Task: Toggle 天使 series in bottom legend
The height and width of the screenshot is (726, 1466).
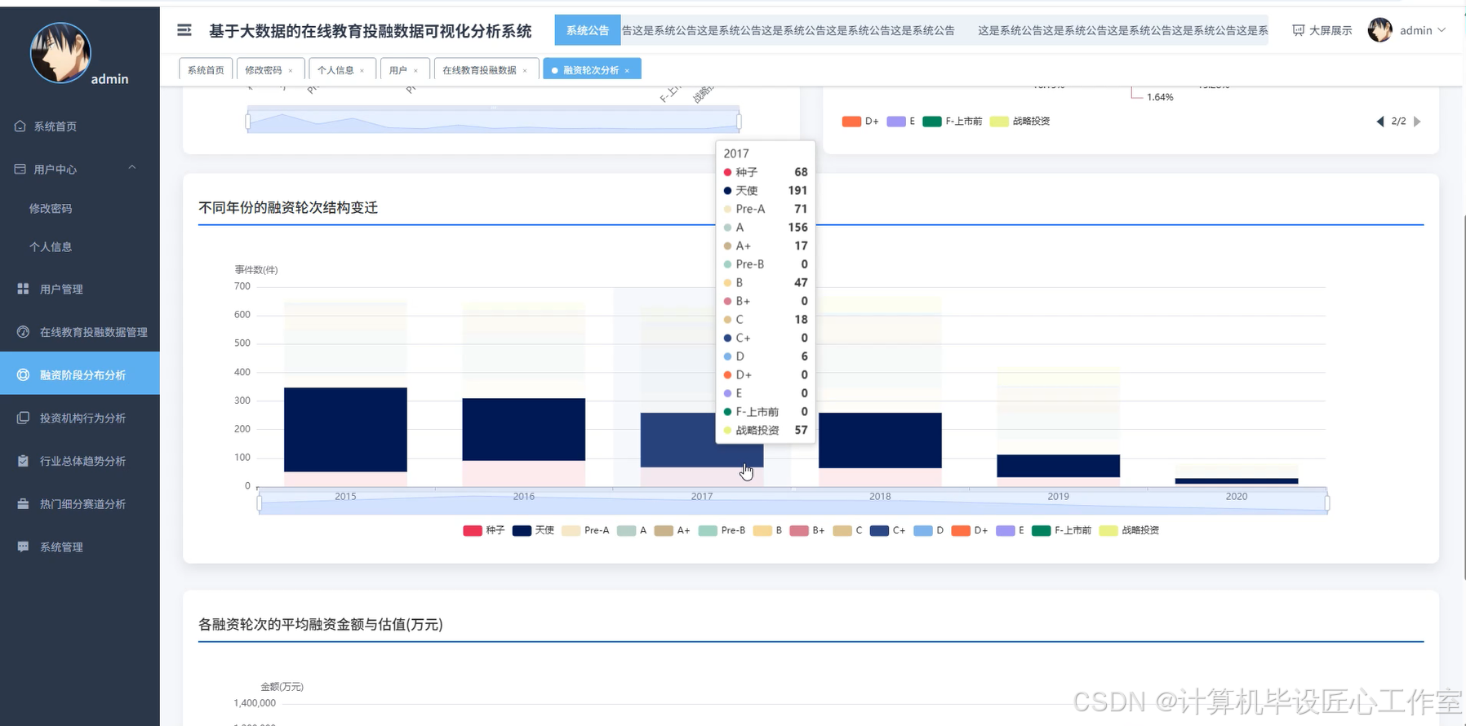Action: point(533,530)
